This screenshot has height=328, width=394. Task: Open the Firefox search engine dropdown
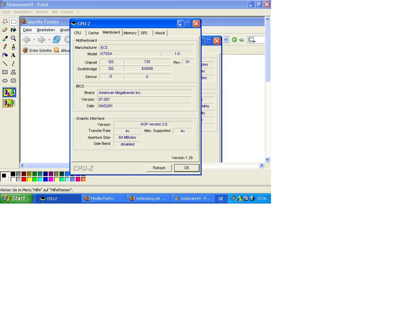pos(251,40)
